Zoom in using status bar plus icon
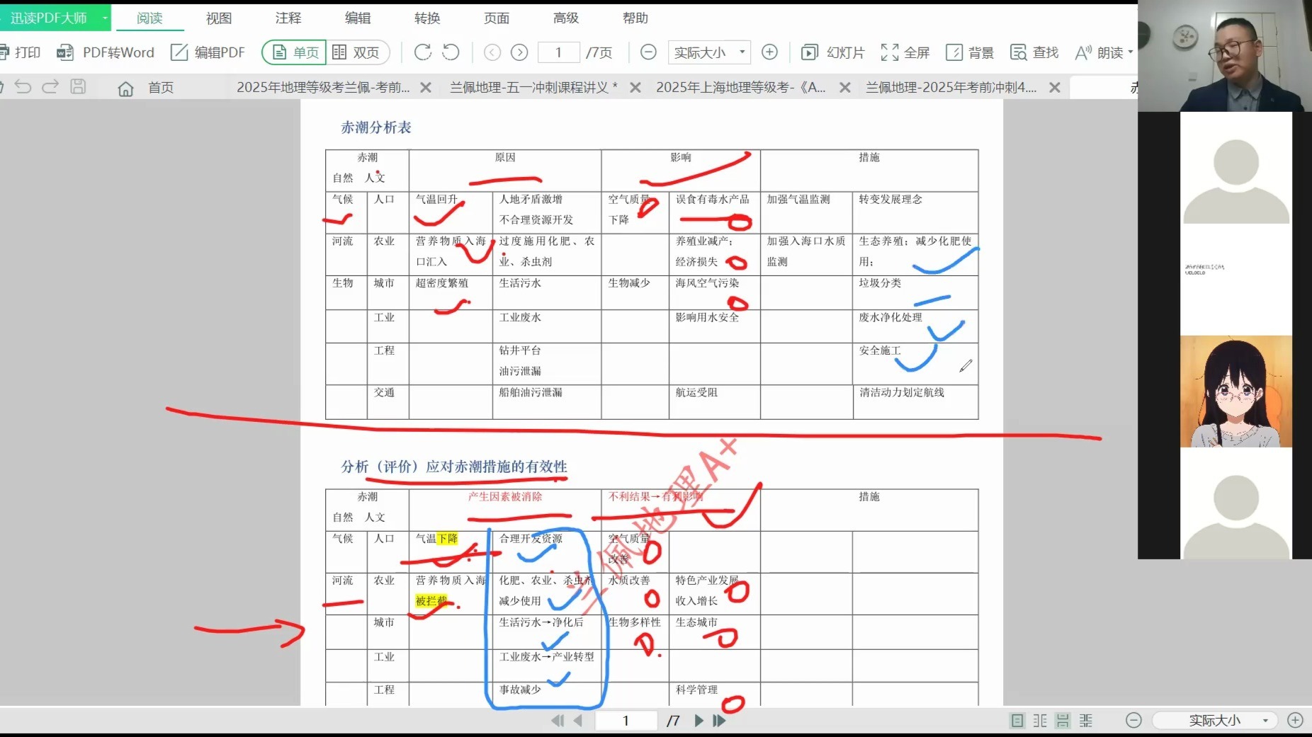Screen dimensions: 1312x737 [1296, 721]
